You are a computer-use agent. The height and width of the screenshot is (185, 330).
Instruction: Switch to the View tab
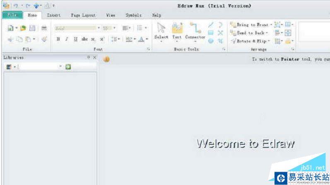(x=111, y=15)
